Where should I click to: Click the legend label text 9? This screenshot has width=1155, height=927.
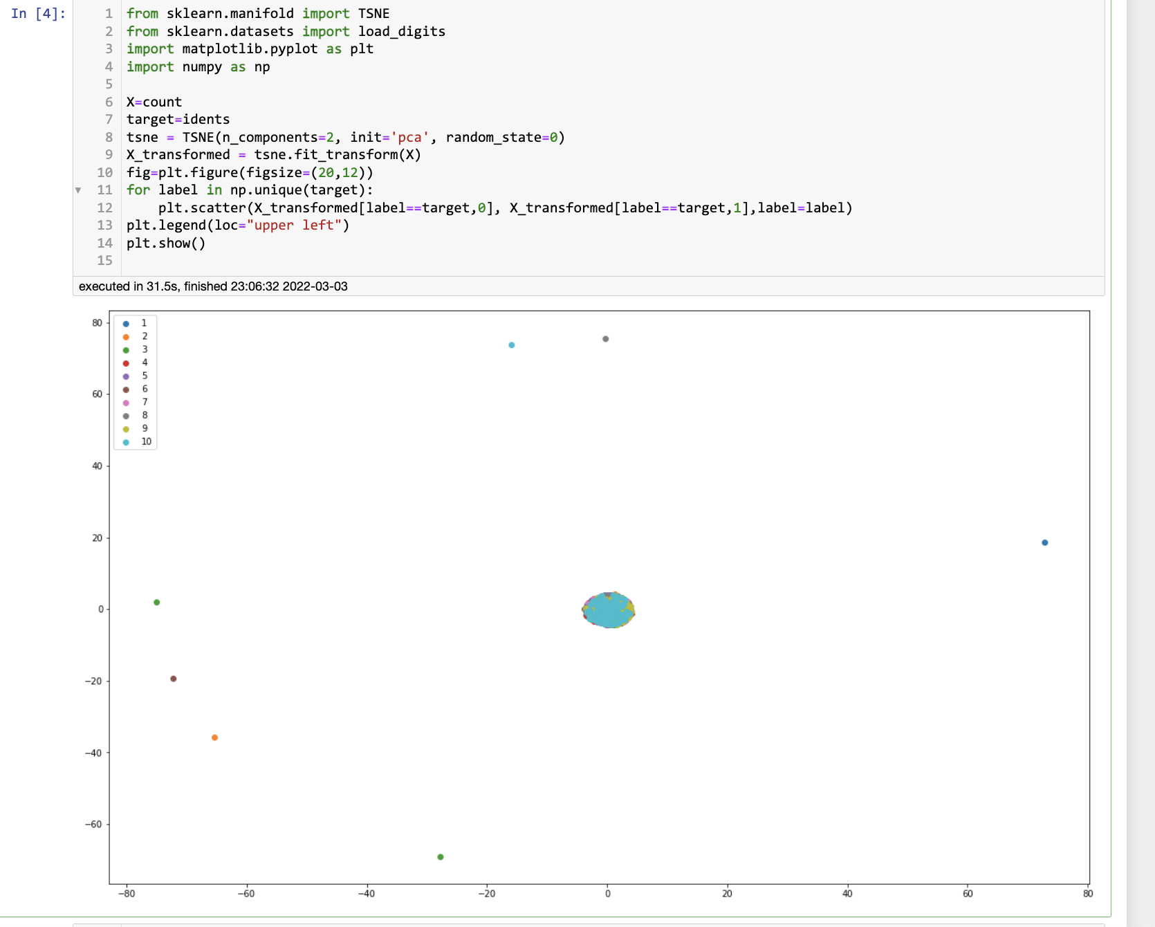click(x=144, y=428)
